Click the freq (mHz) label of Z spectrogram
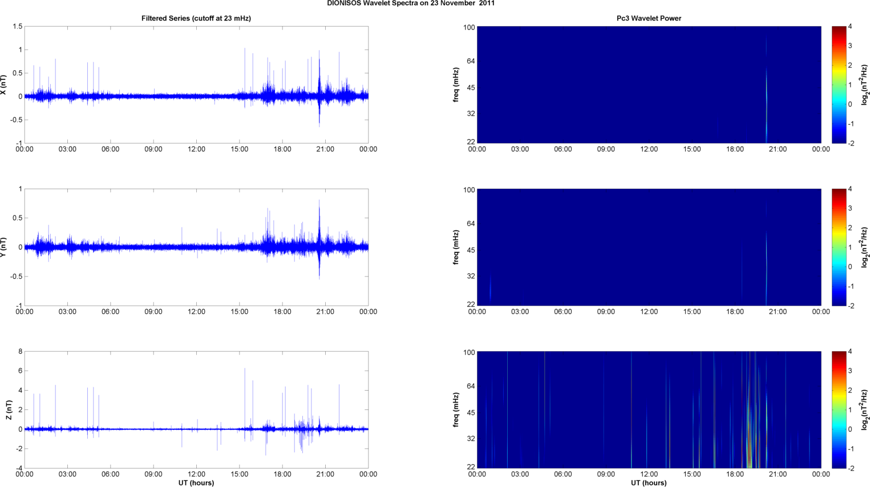870x487 pixels. tap(456, 410)
